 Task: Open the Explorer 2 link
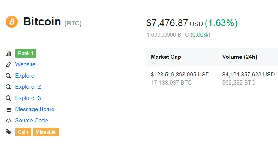click(28, 87)
